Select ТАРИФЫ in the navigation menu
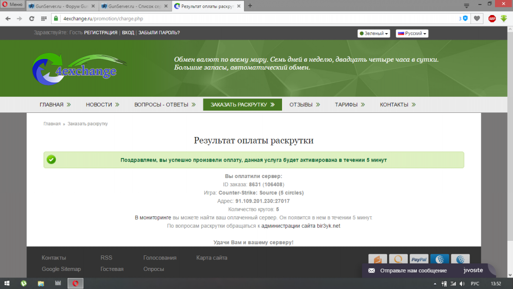Screen dimensions: 513x289 click(x=346, y=105)
